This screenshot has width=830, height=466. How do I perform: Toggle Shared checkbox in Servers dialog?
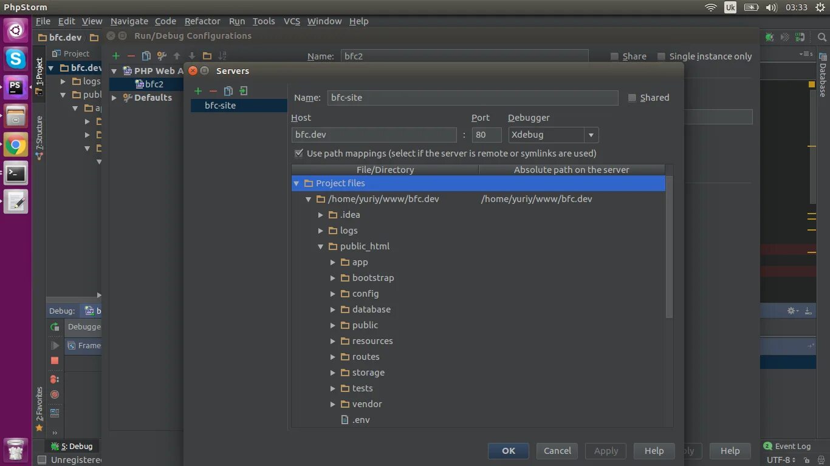(x=632, y=98)
